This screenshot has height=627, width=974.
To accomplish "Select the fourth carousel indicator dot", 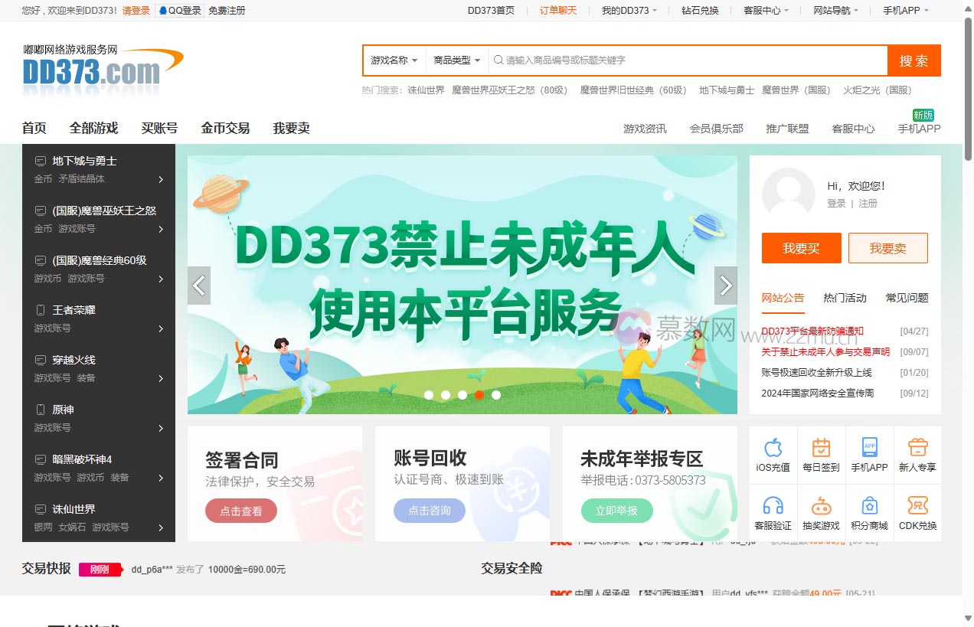I will click(x=479, y=395).
